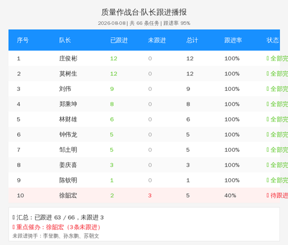Screen dimensions: 288x245
Task: Select captain name 徐韶宏 in table
Action: click(68, 196)
